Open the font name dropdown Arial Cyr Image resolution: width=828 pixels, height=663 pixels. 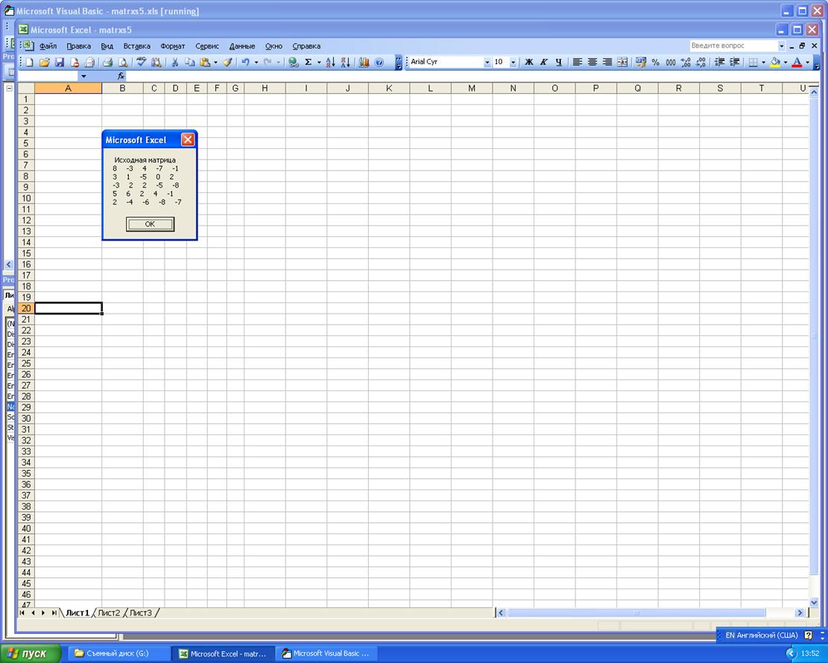coord(487,63)
